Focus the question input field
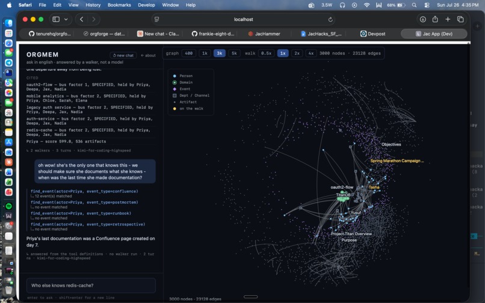Viewport: 485px width, 303px height. [x=91, y=286]
